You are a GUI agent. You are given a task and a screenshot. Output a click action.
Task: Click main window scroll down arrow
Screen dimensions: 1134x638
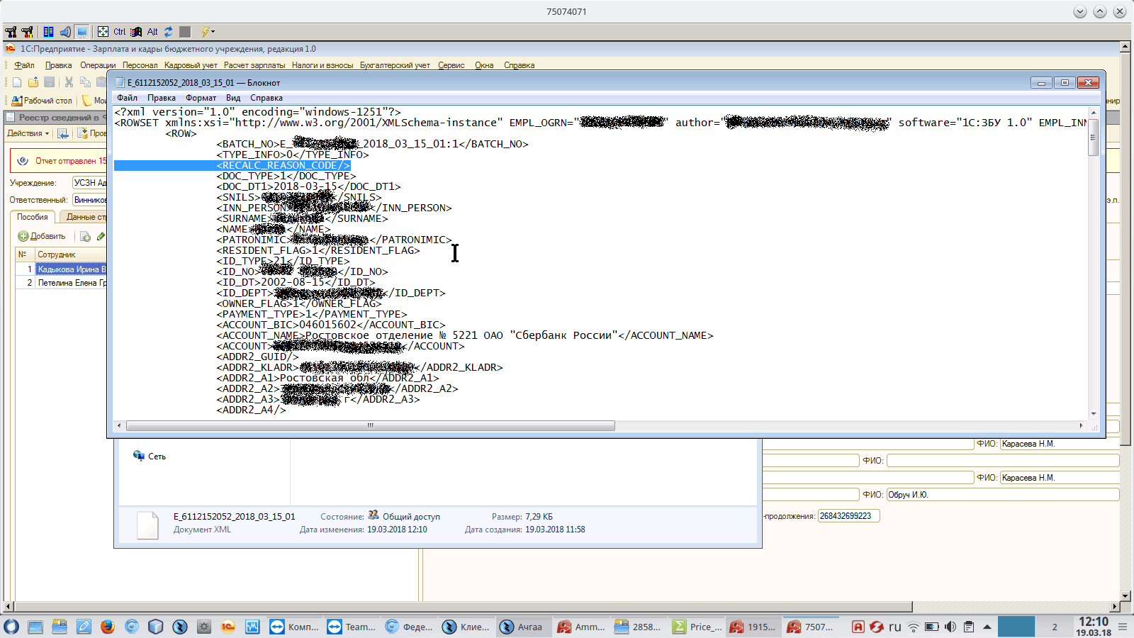pos(1125,595)
